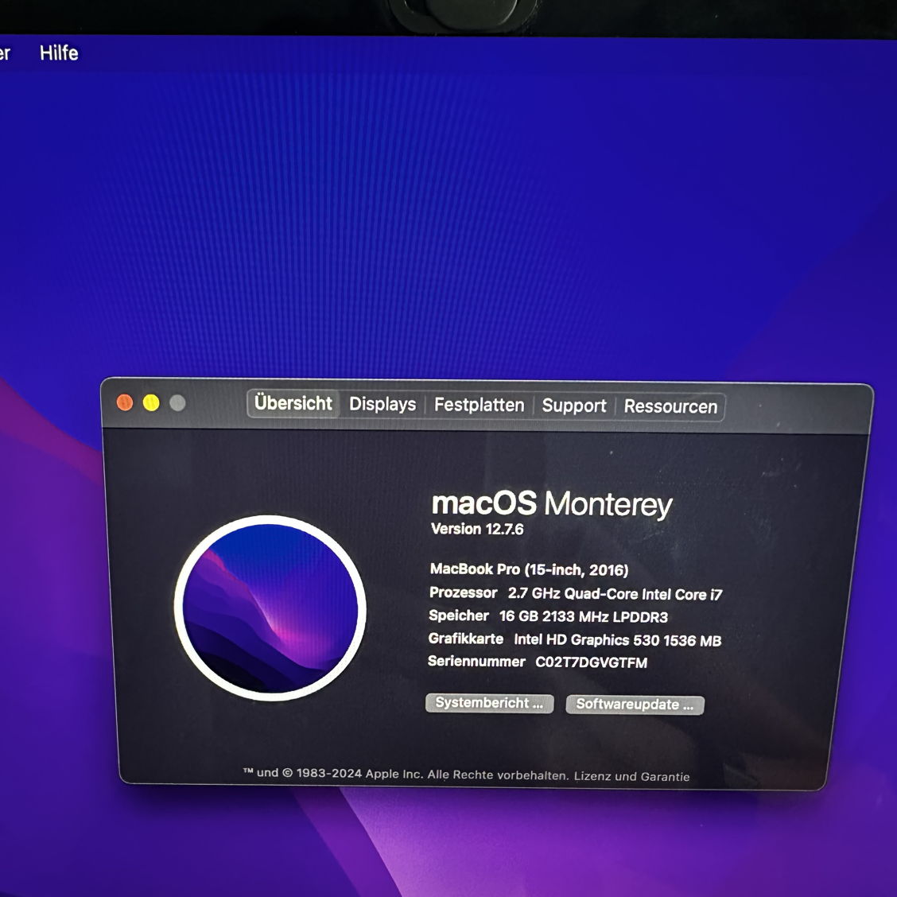This screenshot has height=897, width=897.
Task: Click the 16 GB 2133 MHz LPDDR3 value
Action: [584, 617]
